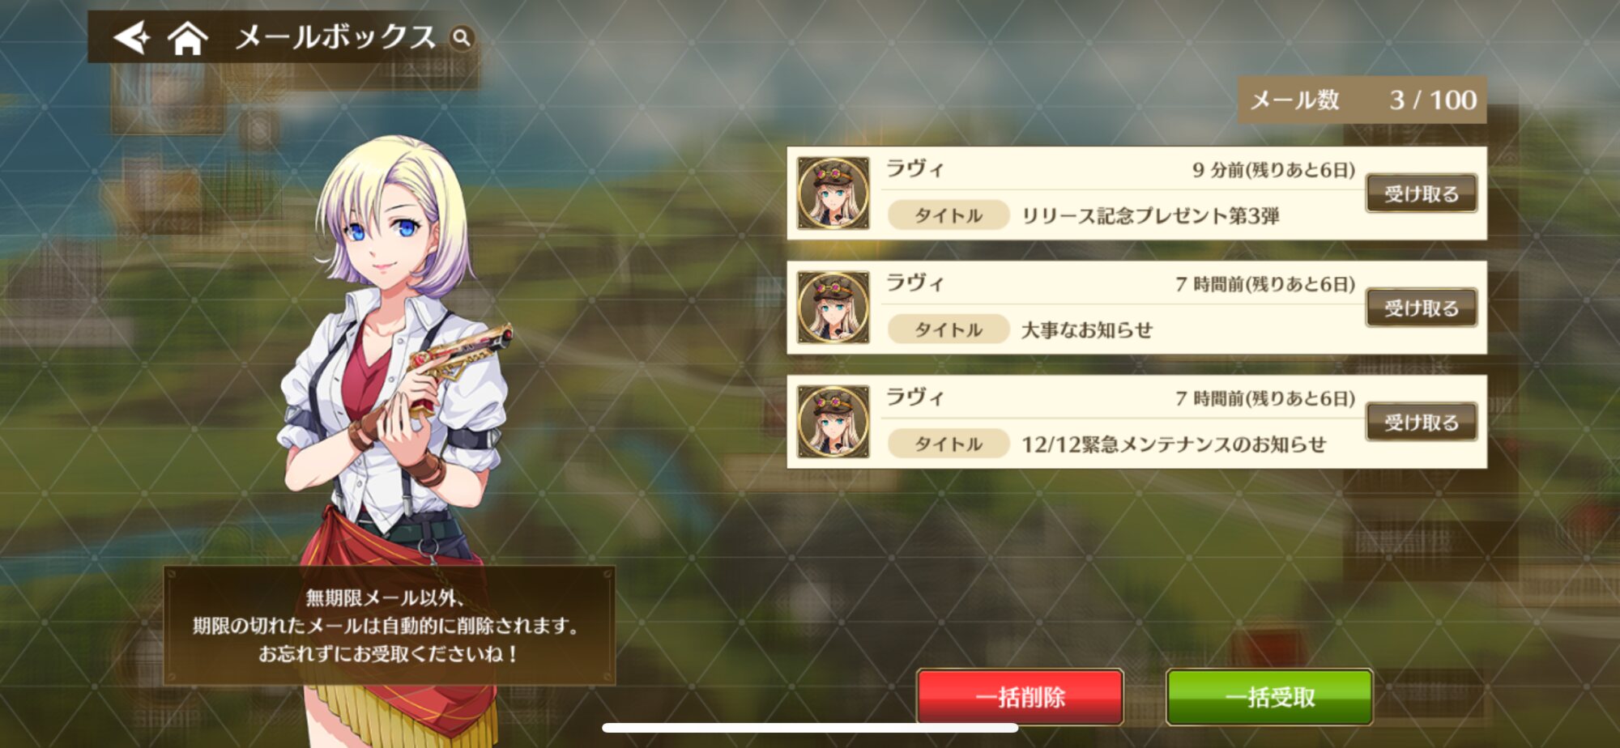This screenshot has width=1620, height=748.
Task: Open the リリース記念プレゼント第3弾 mail title
Action: click(x=1150, y=216)
